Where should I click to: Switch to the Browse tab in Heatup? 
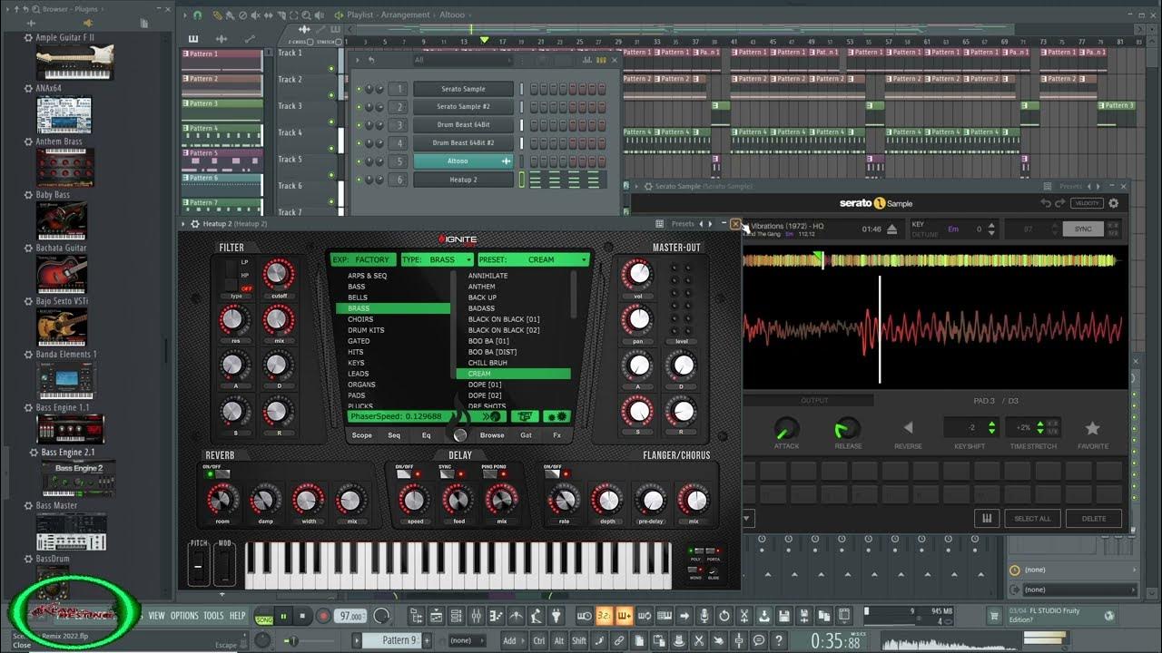[492, 435]
